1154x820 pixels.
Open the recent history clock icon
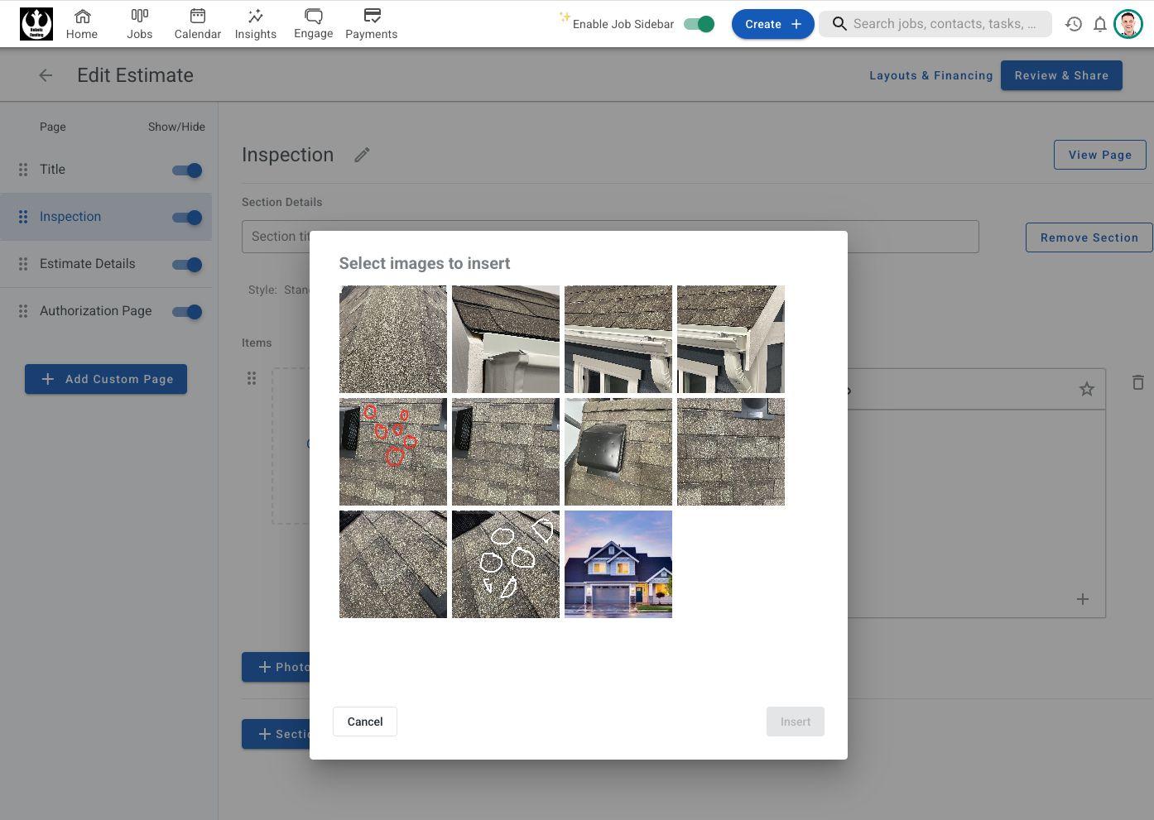tap(1074, 24)
